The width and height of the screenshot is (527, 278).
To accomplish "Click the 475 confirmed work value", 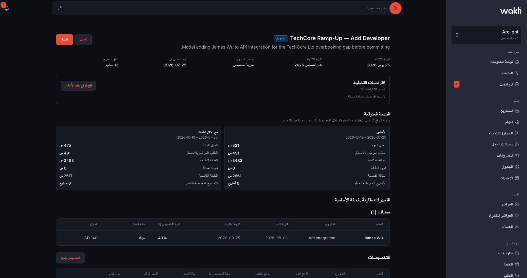I will pos(65,145).
